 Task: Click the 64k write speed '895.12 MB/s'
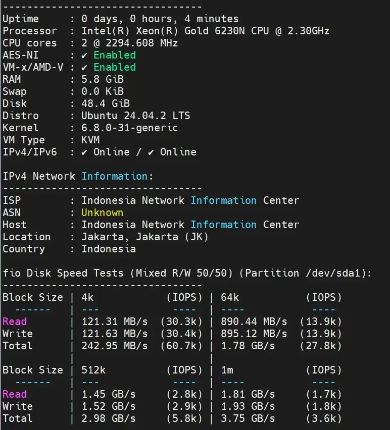[x=254, y=334]
